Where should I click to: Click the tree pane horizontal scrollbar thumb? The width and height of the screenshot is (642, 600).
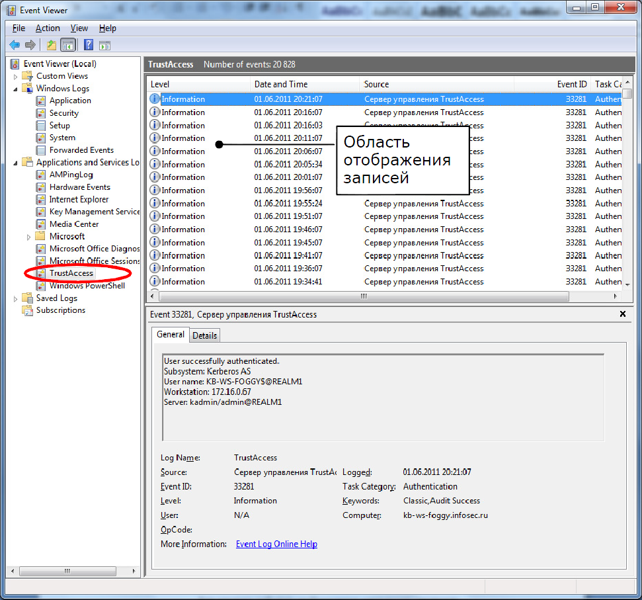tap(67, 570)
